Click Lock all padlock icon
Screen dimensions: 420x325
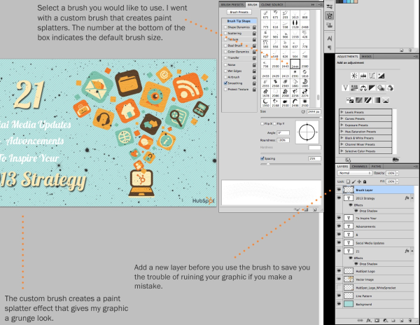coord(365,181)
